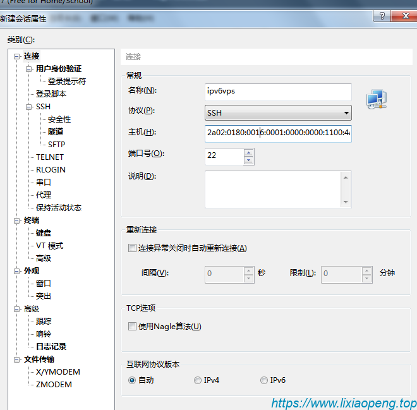Select the IPv4 radio button
This screenshot has height=410, width=417.
198,380
